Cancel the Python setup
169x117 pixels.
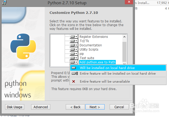pos(119,107)
